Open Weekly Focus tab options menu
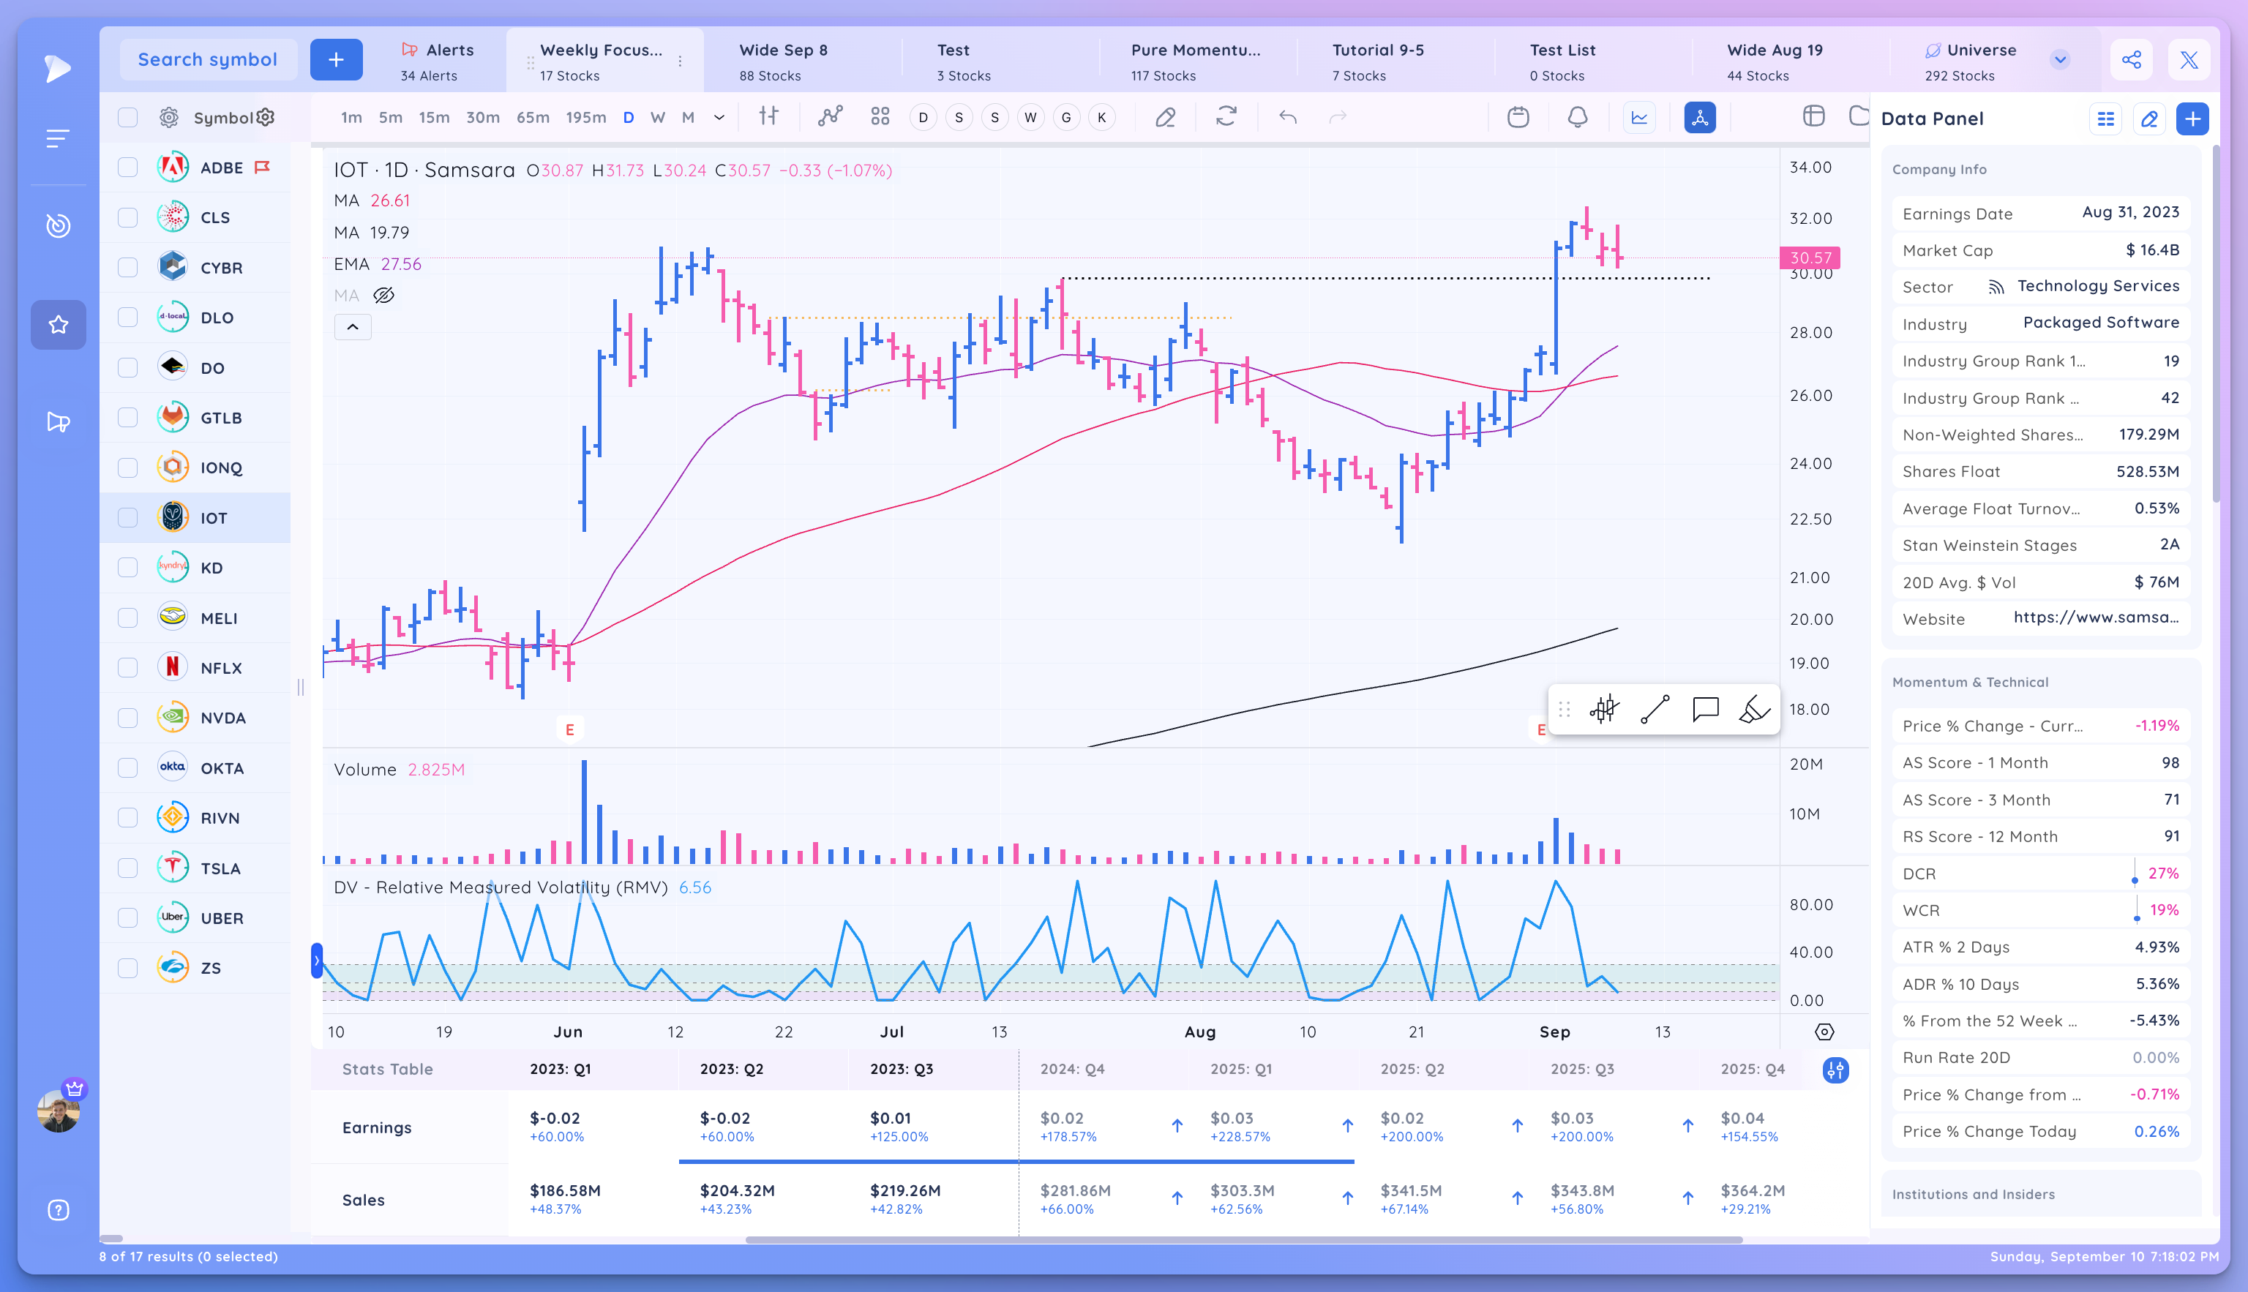 [680, 61]
